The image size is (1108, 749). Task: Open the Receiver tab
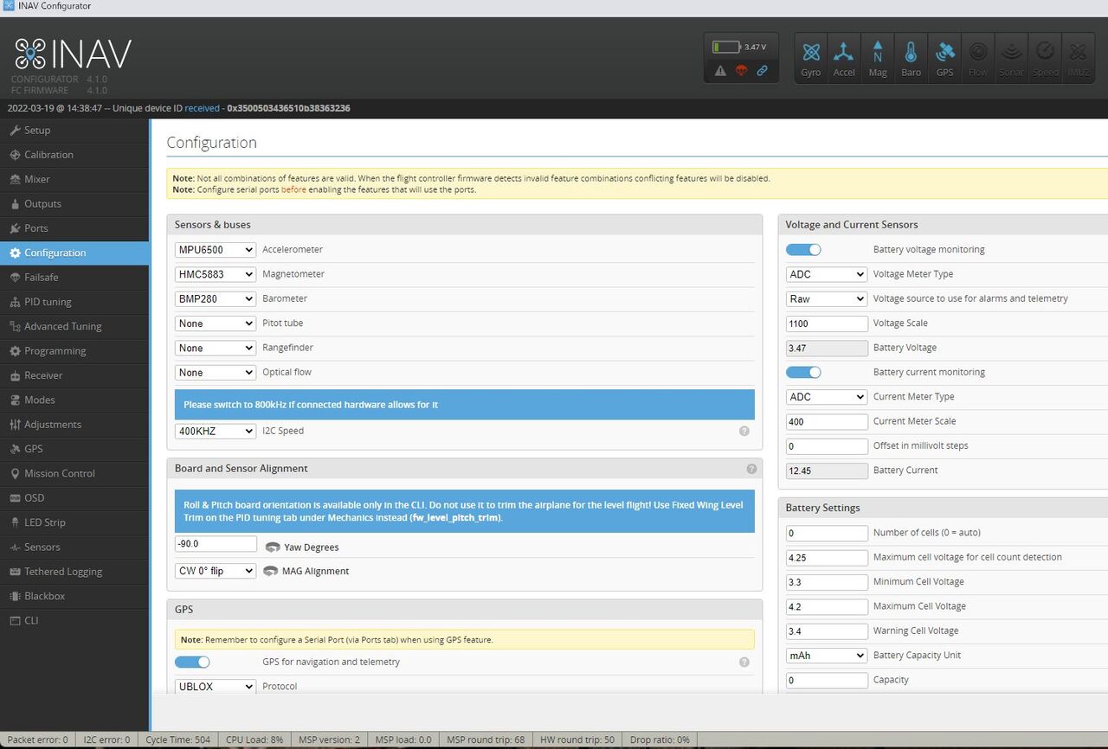pos(74,375)
